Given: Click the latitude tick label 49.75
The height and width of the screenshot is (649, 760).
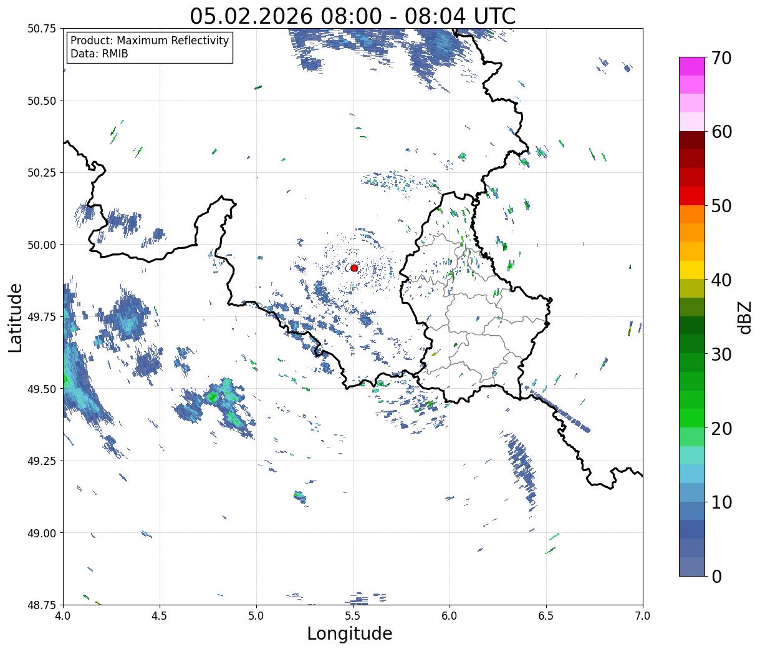Looking at the screenshot, I should coord(41,317).
